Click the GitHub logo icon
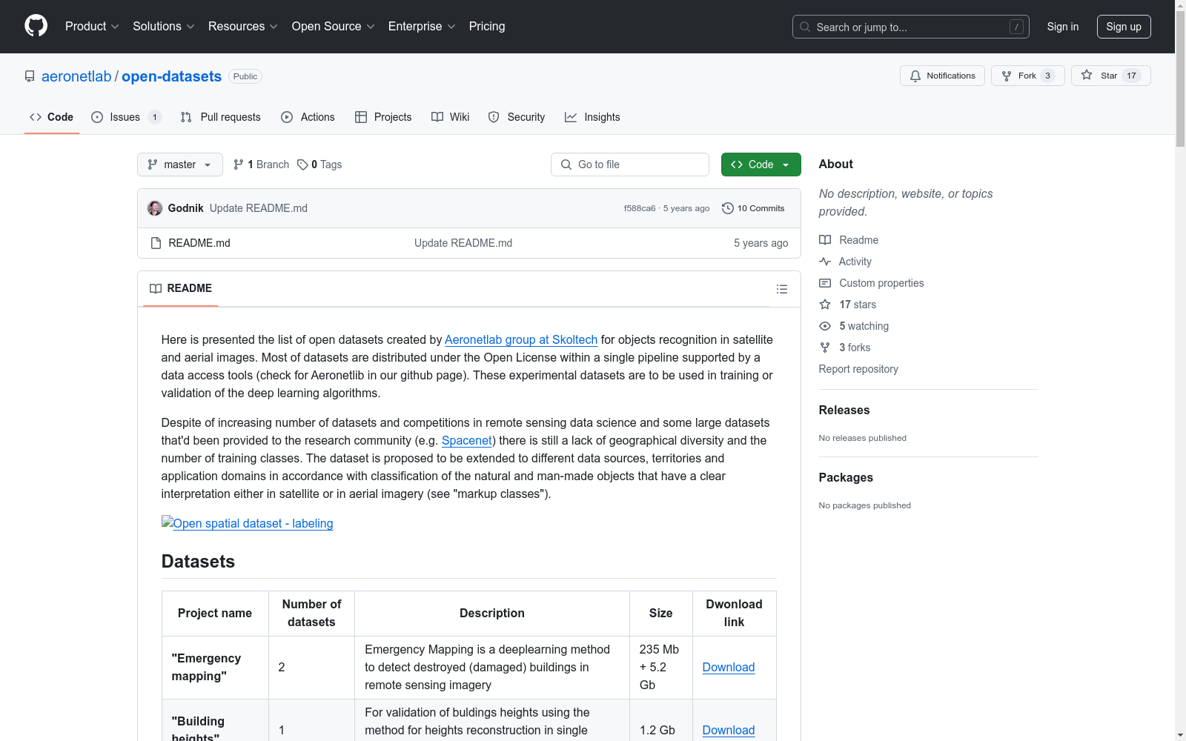The width and height of the screenshot is (1186, 741). [36, 26]
